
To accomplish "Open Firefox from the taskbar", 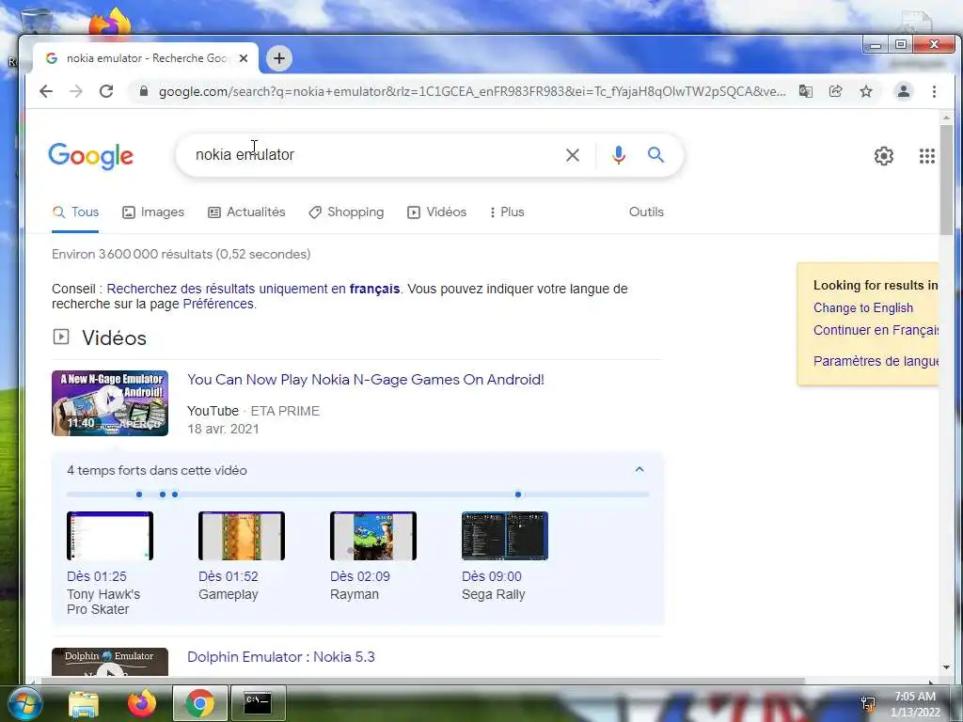I will pyautogui.click(x=142, y=703).
